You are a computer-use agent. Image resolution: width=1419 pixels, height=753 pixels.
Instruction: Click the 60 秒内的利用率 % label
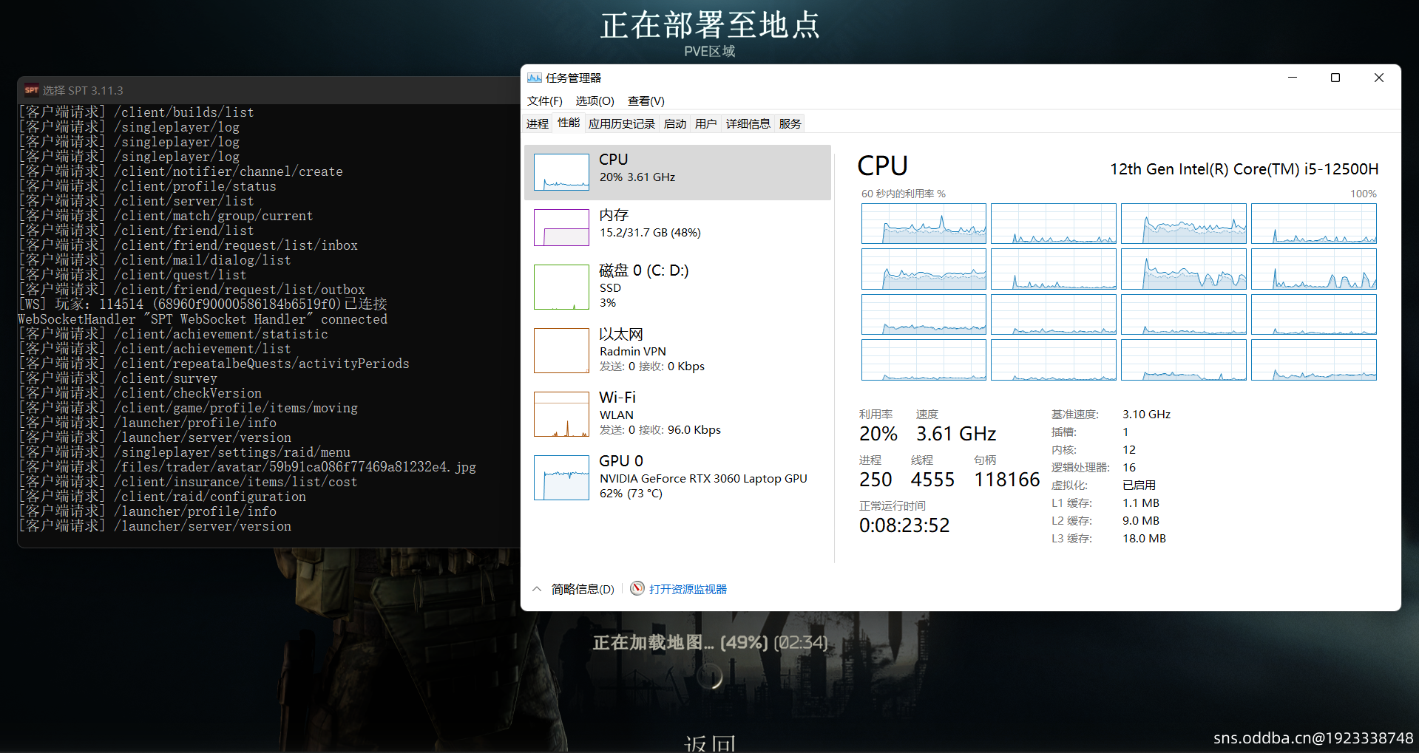pyautogui.click(x=904, y=194)
